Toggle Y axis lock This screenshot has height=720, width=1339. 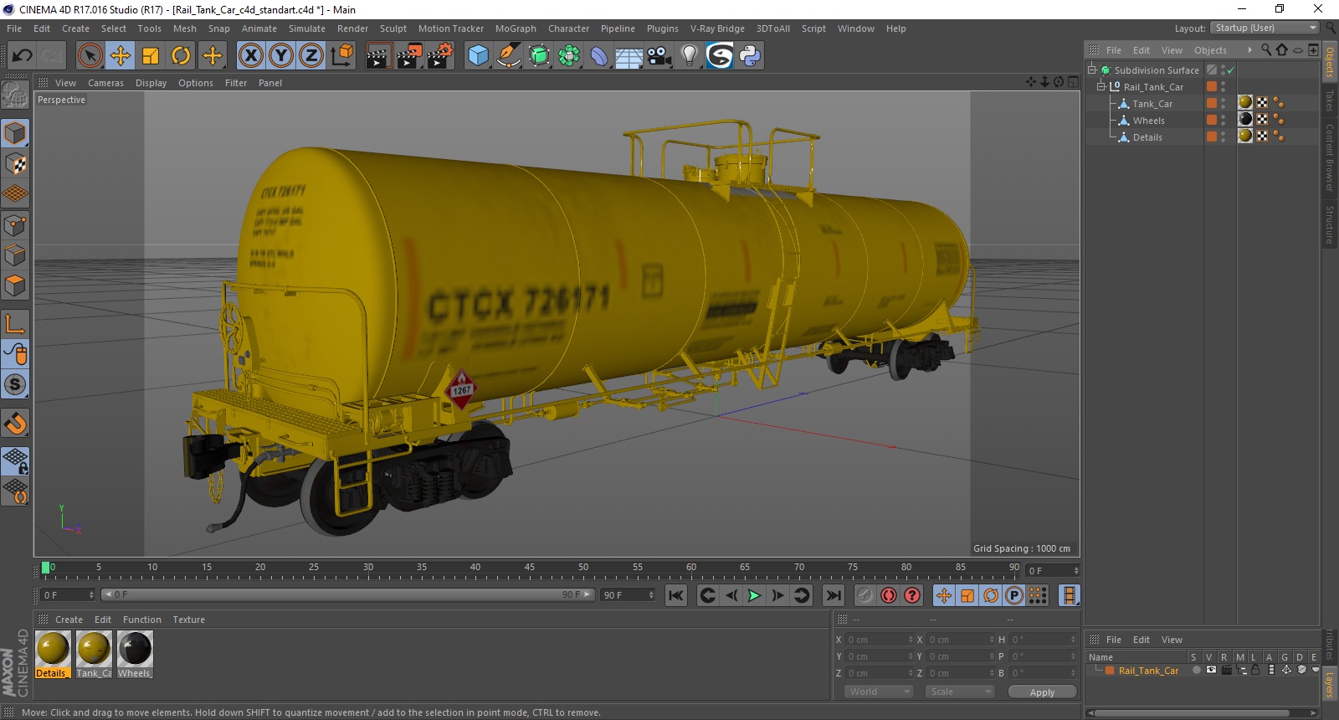coord(280,56)
